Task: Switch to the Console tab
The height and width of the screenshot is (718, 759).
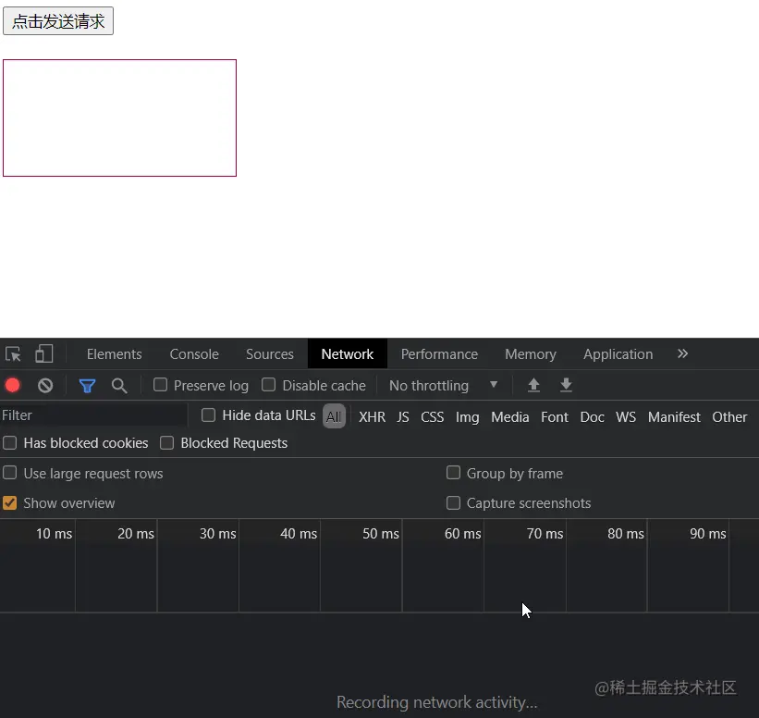Action: [193, 353]
